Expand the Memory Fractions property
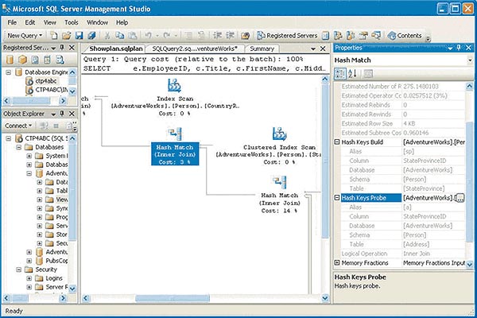The image size is (477, 318). pos(336,262)
